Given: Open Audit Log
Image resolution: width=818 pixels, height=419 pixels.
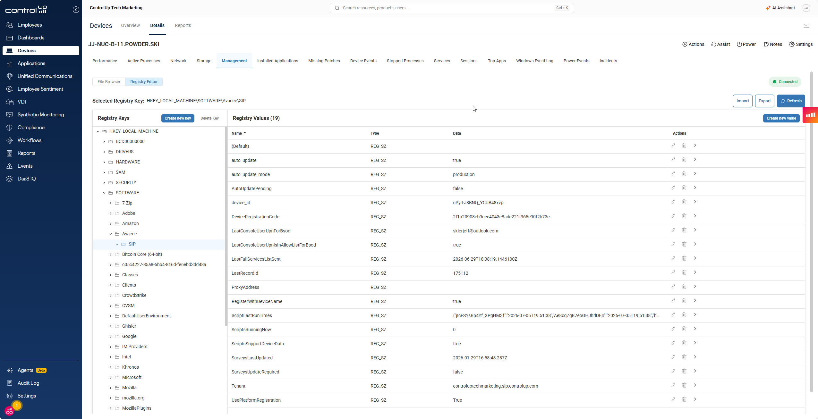Looking at the screenshot, I should tap(28, 383).
